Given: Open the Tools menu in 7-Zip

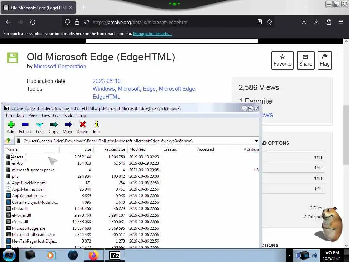Looking at the screenshot, I should [67, 115].
